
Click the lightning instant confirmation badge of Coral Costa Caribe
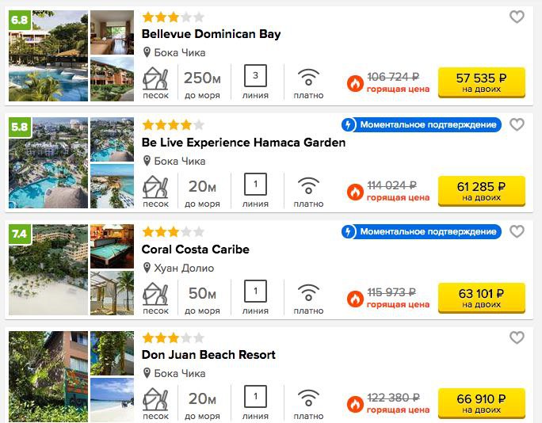(x=422, y=231)
